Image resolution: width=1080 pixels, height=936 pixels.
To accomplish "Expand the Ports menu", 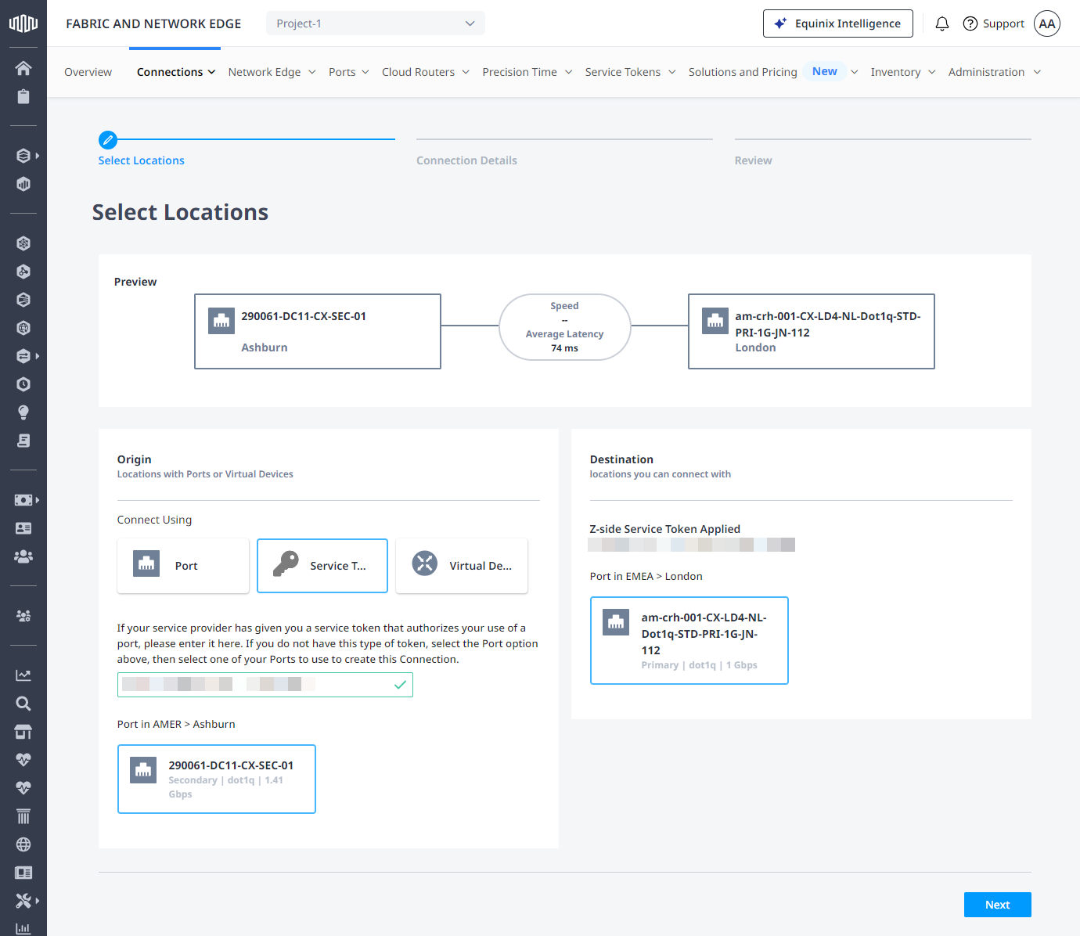I will click(x=349, y=72).
